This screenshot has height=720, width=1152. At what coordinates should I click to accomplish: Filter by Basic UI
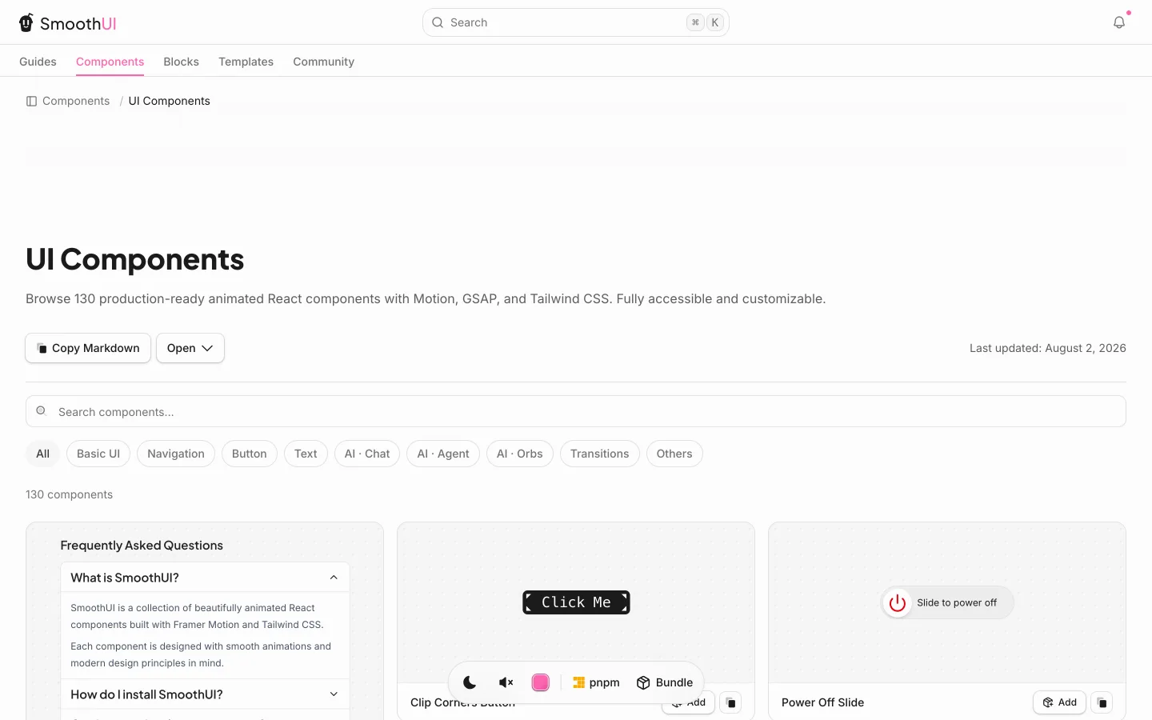tap(98, 454)
